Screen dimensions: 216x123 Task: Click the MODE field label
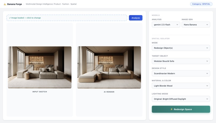point(155,43)
